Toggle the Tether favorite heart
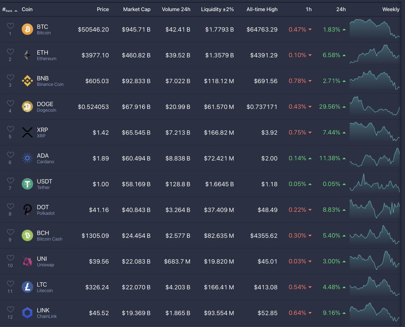 [10, 181]
